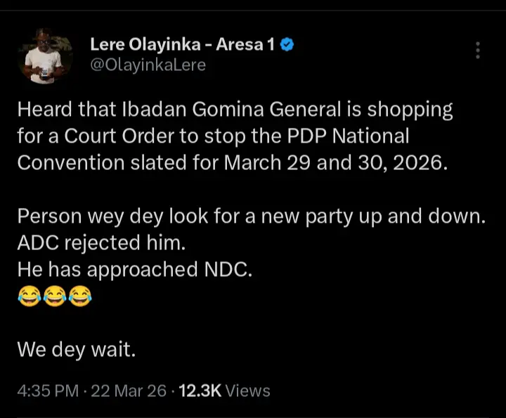Open the @OlayinkaLere handle link
The height and width of the screenshot is (418, 506).
(x=148, y=65)
